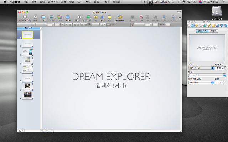Toggle Bold in the format bar
The image size is (228, 142).
63,24
